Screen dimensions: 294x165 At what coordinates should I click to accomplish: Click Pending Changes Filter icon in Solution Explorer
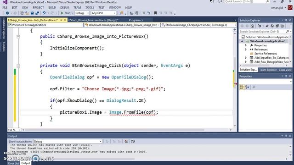[x=260, y=26]
